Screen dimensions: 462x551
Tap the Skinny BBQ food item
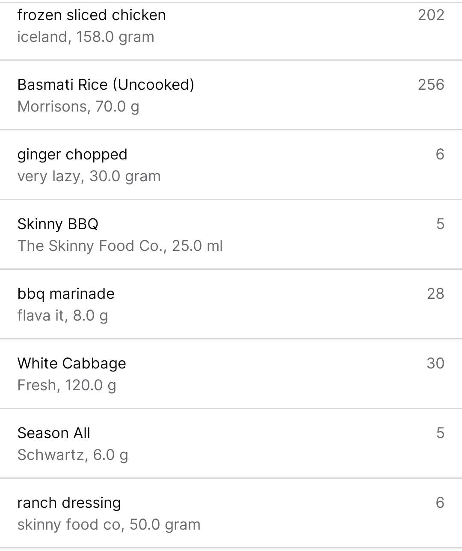point(231,234)
